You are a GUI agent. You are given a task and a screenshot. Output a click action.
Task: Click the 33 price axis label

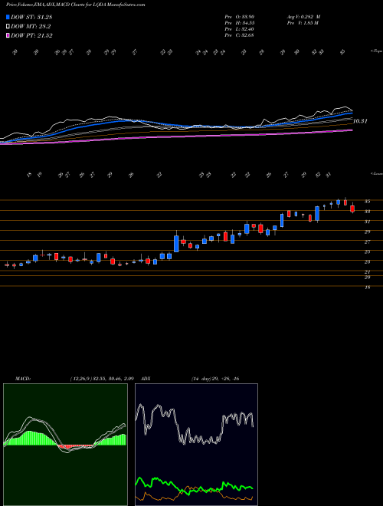point(367,212)
